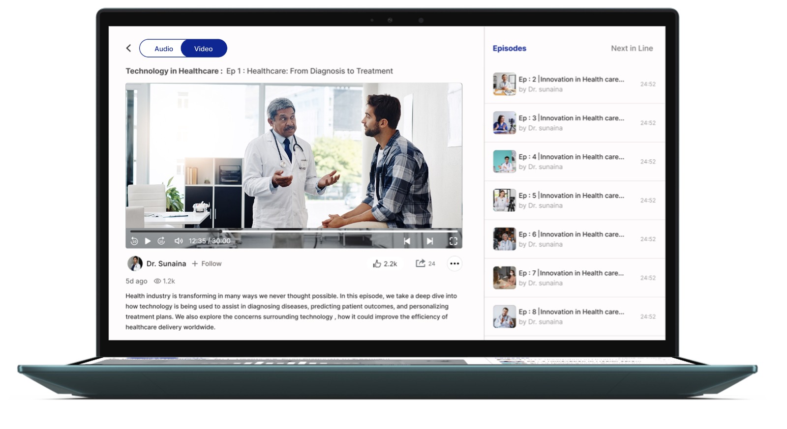The image size is (787, 429).
Task: Like the video with thumbs up icon
Action: (377, 263)
